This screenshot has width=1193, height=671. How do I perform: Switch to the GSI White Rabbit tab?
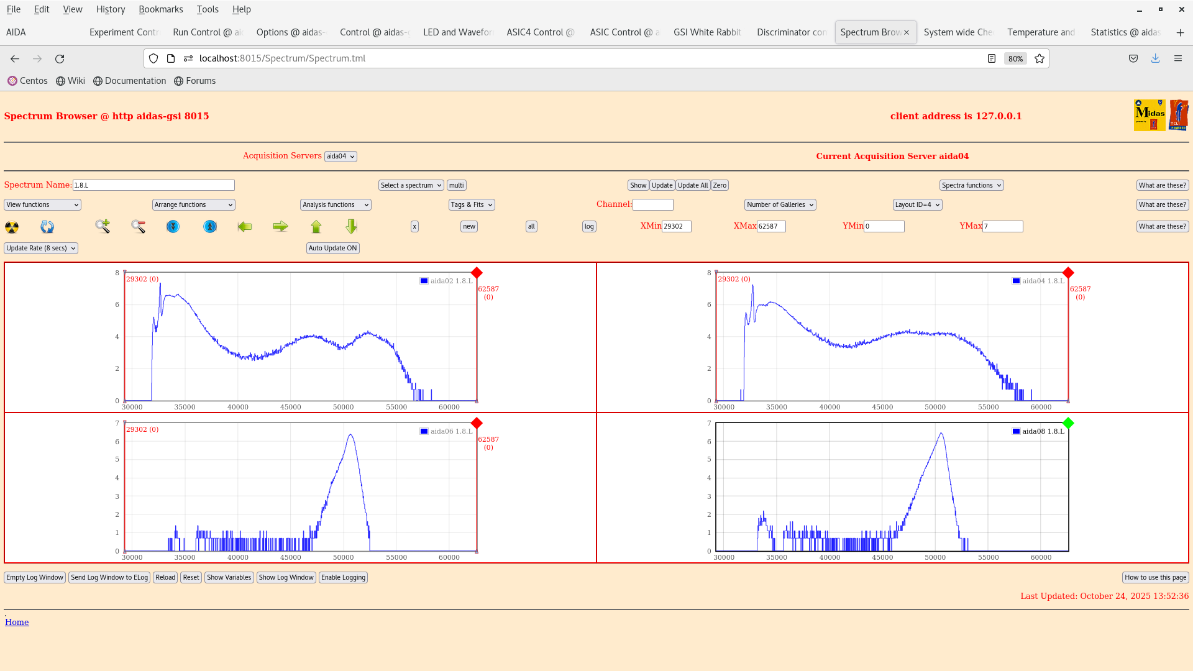tap(707, 32)
